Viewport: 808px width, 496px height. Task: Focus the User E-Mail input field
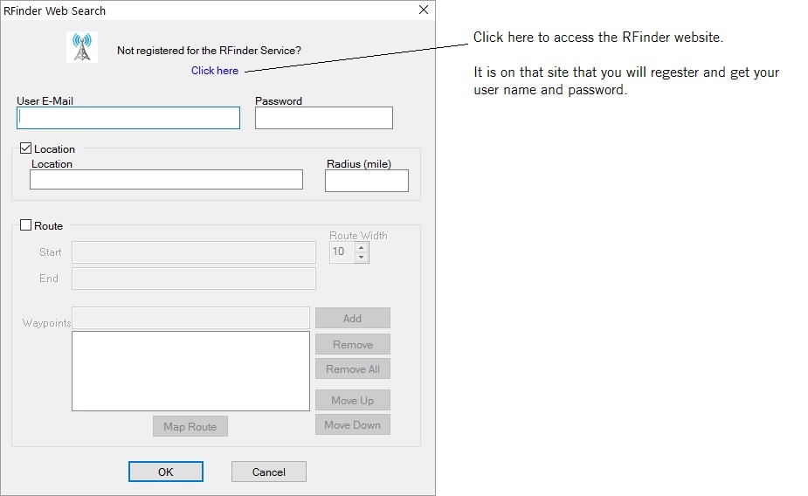pos(128,118)
